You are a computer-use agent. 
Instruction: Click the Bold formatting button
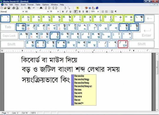[63, 11]
